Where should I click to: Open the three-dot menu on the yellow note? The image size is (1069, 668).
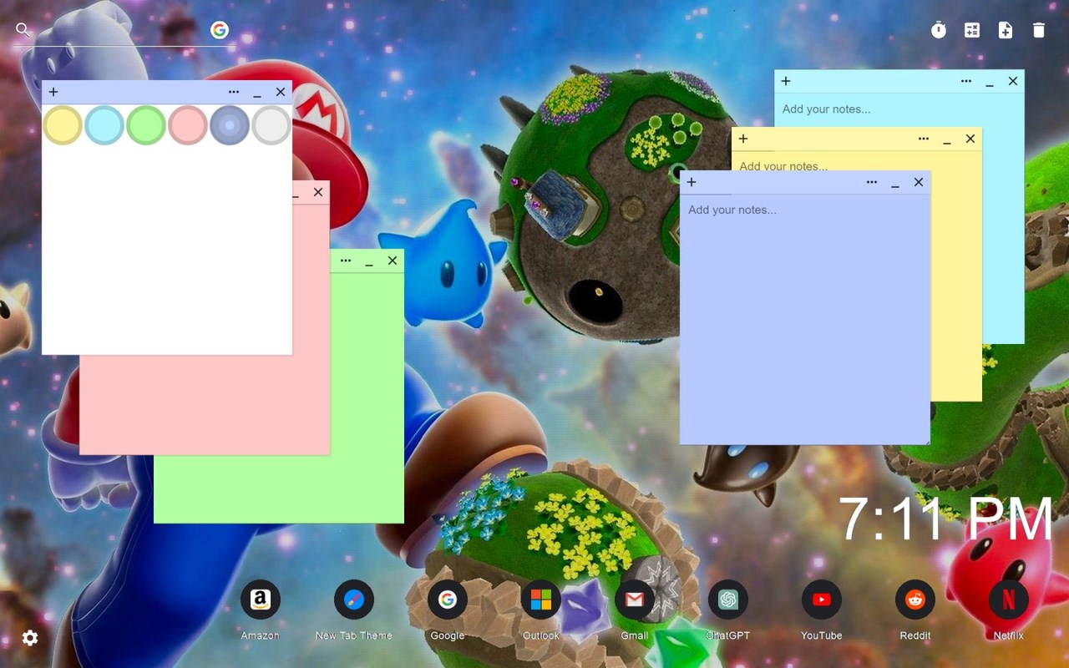(924, 139)
